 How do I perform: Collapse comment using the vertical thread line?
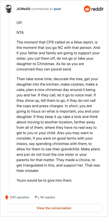tap(9, 102)
